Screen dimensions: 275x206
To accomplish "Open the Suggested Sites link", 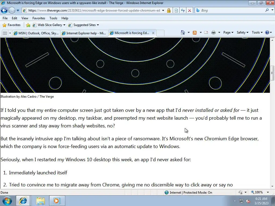I will pyautogui.click(x=82, y=25).
